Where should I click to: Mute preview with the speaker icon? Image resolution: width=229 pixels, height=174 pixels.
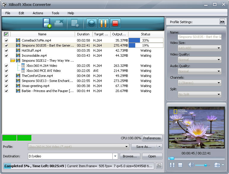(191, 165)
